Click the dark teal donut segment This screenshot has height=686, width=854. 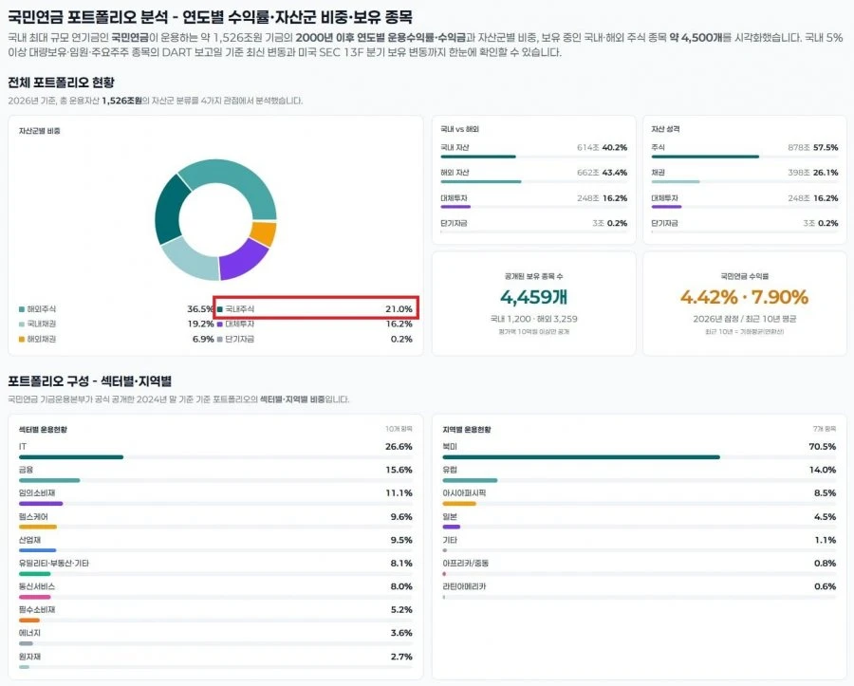(x=171, y=210)
